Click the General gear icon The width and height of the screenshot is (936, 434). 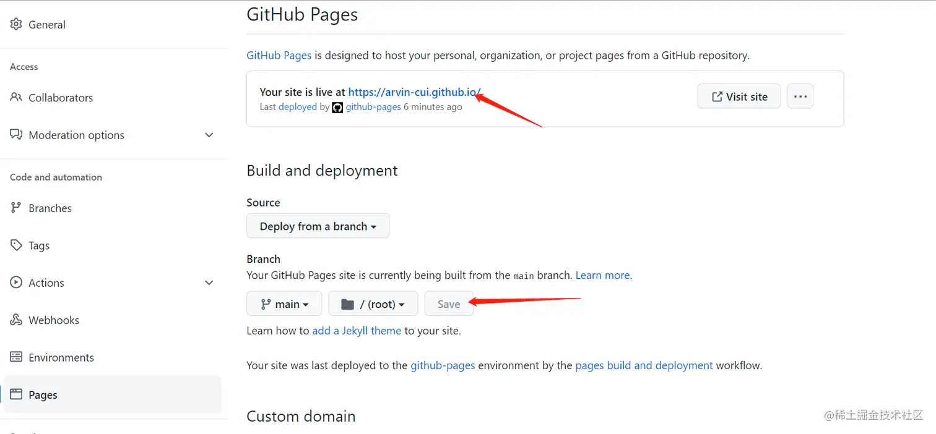pyautogui.click(x=16, y=25)
